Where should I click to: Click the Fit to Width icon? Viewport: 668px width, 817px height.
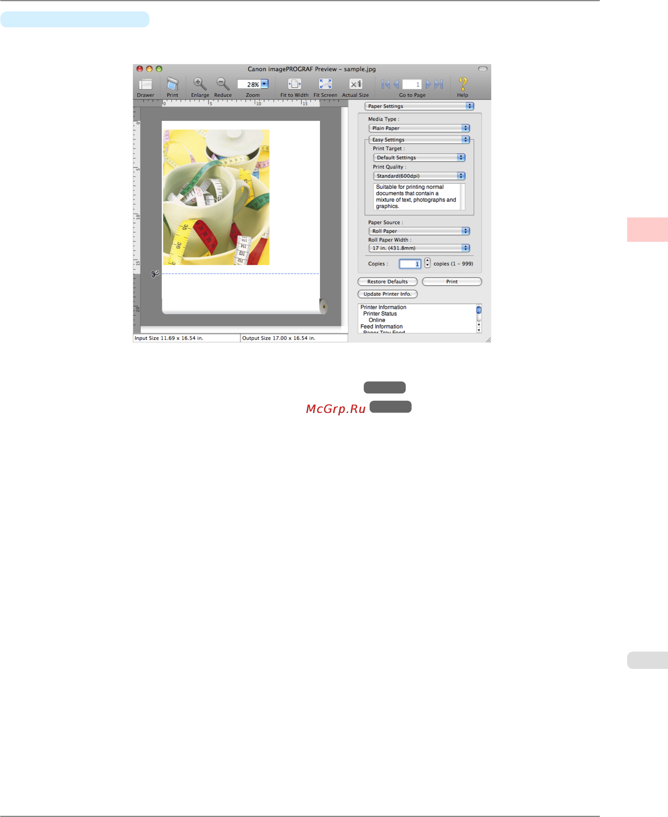click(294, 84)
